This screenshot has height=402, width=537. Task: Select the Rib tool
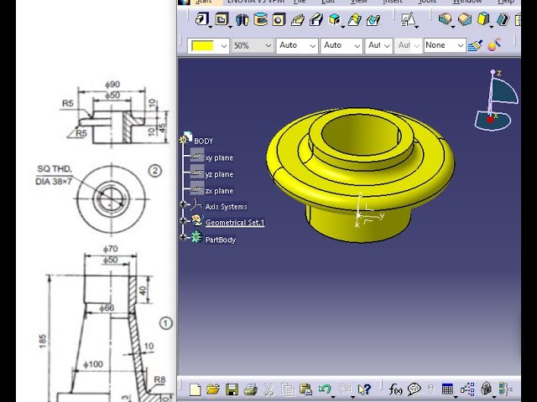coord(298,19)
